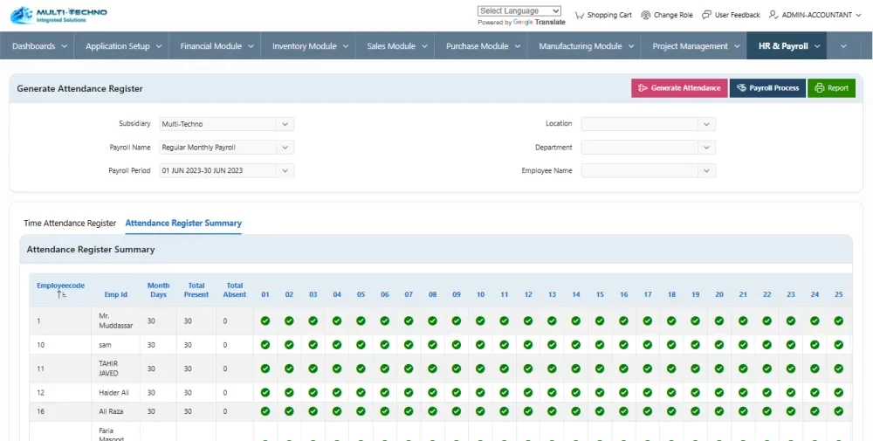Click the ADMIN-ACCOUNTANT user icon
This screenshot has height=441, width=873.
[x=773, y=15]
